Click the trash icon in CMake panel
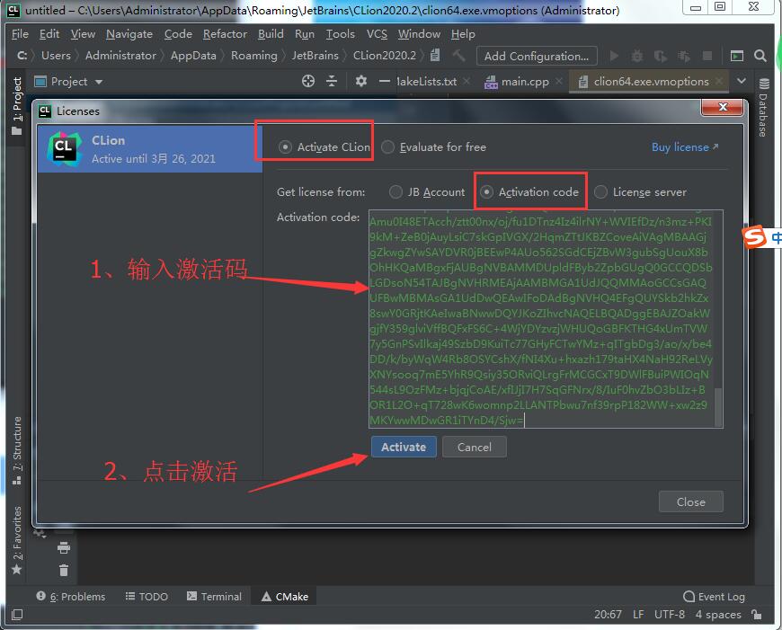This screenshot has width=782, height=630. tap(64, 570)
